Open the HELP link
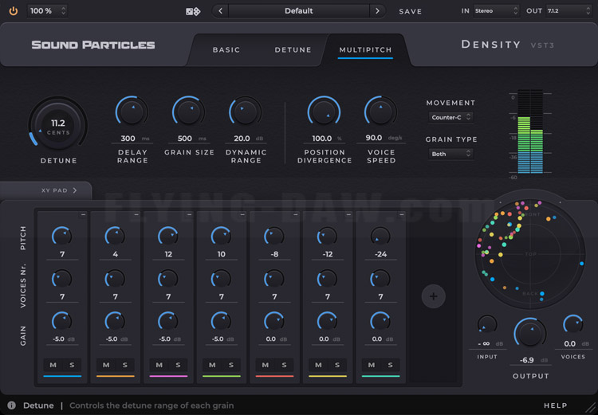The height and width of the screenshot is (415, 598). [x=556, y=405]
